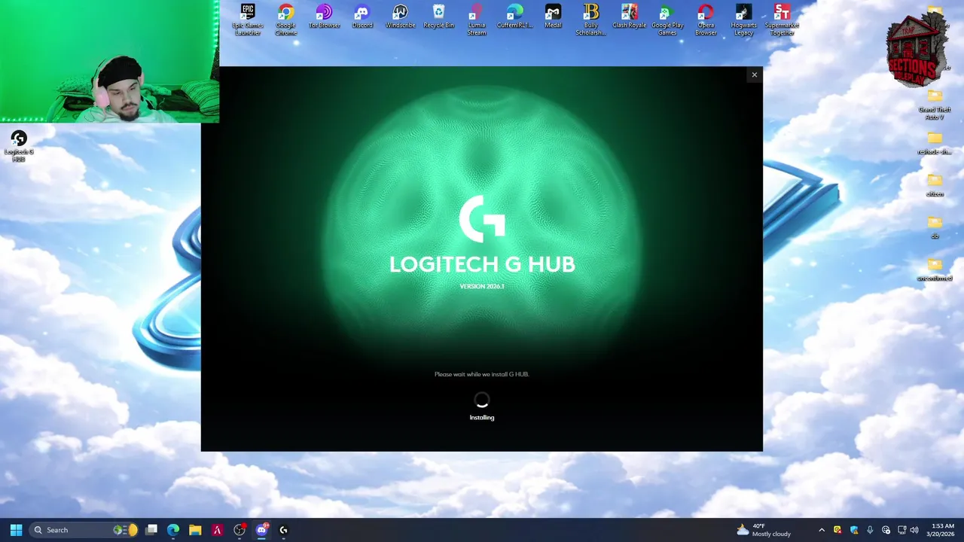Image resolution: width=964 pixels, height=542 pixels.
Task: Select Tor Browser desktop icon
Action: [324, 17]
